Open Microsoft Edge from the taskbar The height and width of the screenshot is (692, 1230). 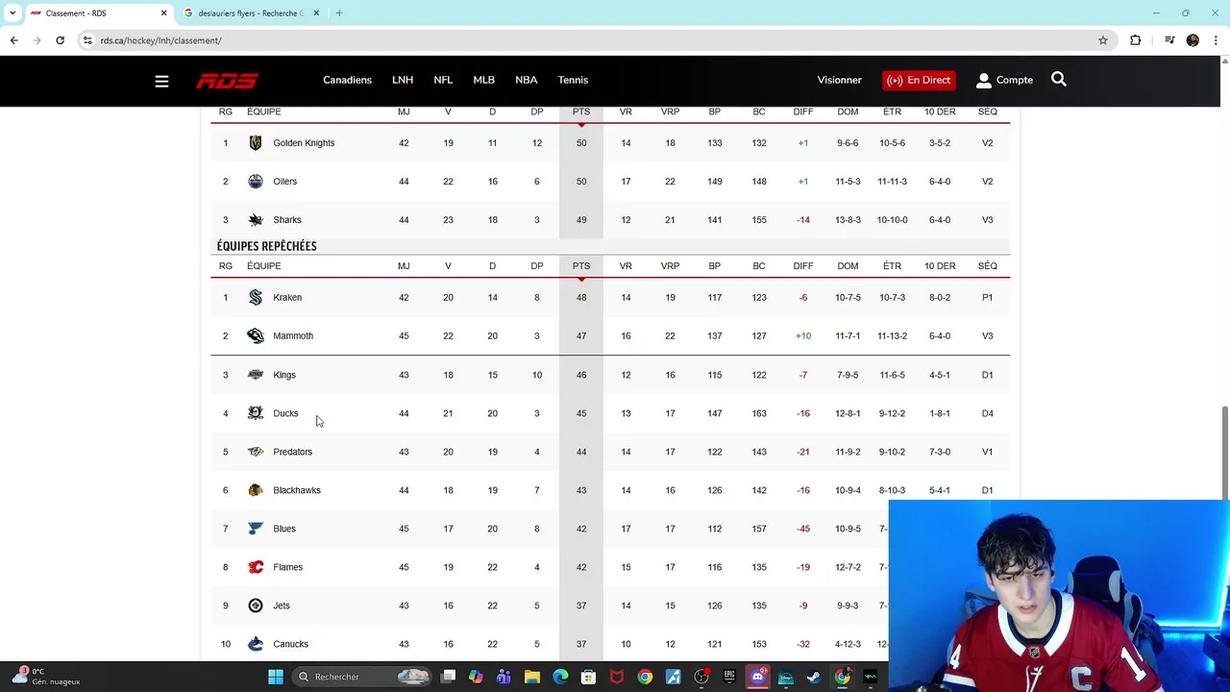560,677
